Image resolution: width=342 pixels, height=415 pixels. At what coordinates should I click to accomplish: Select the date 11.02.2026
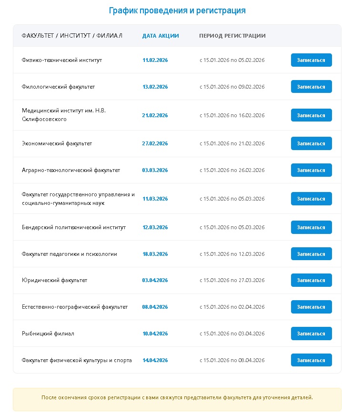click(155, 60)
